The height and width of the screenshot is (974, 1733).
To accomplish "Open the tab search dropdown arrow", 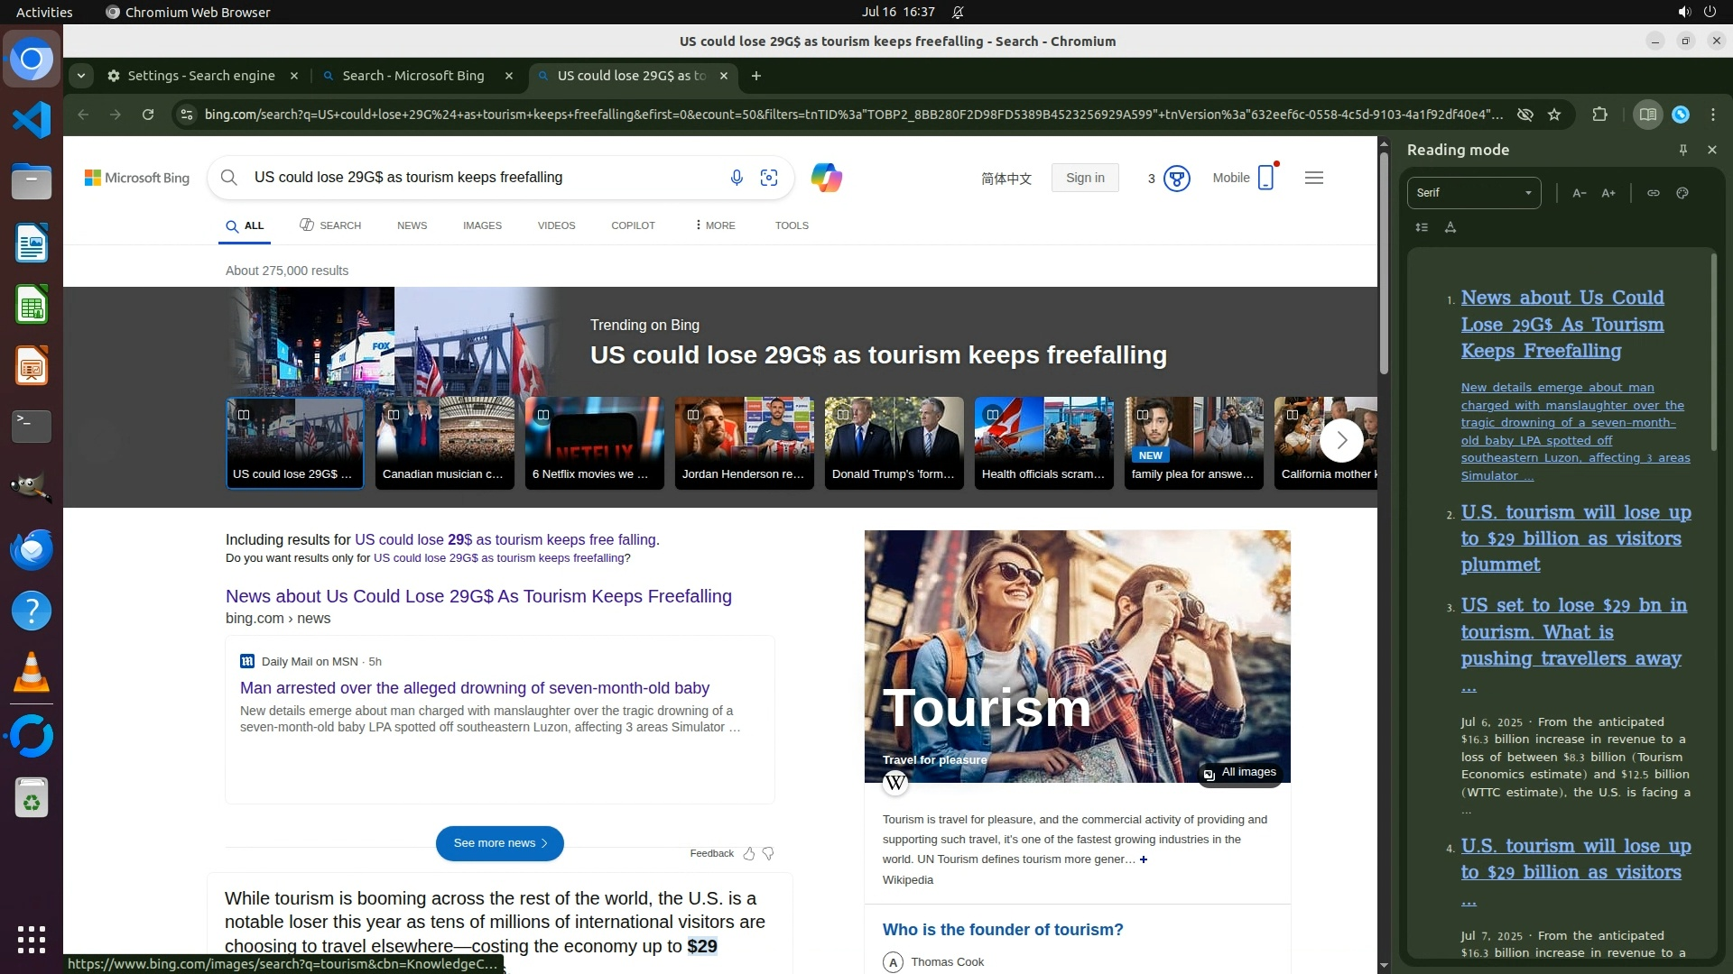I will click(x=81, y=76).
